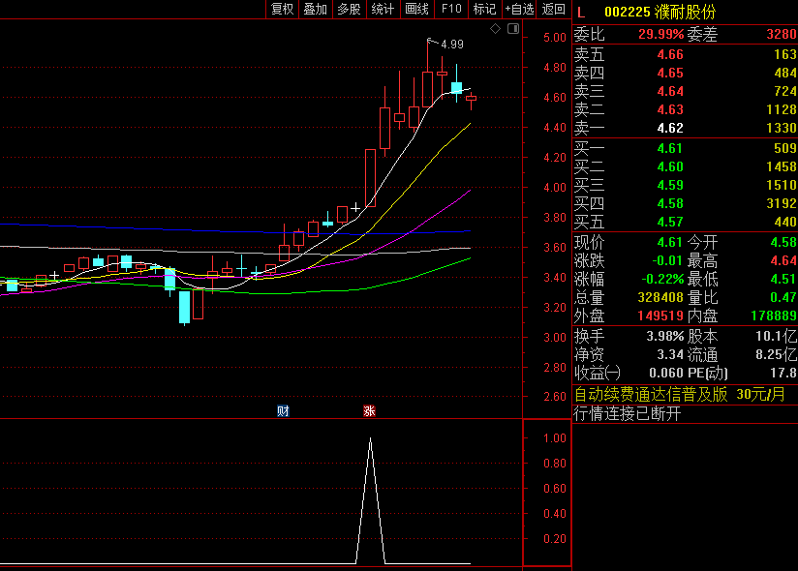Select 买五 price 4.57 row
This screenshot has width=798, height=571.
point(685,222)
